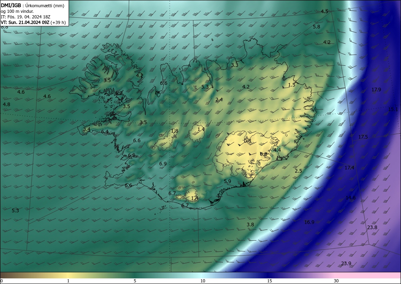Viewport: 401px width, 284px height.
Task: Click the 14.6 value label
Action: click(x=350, y=197)
